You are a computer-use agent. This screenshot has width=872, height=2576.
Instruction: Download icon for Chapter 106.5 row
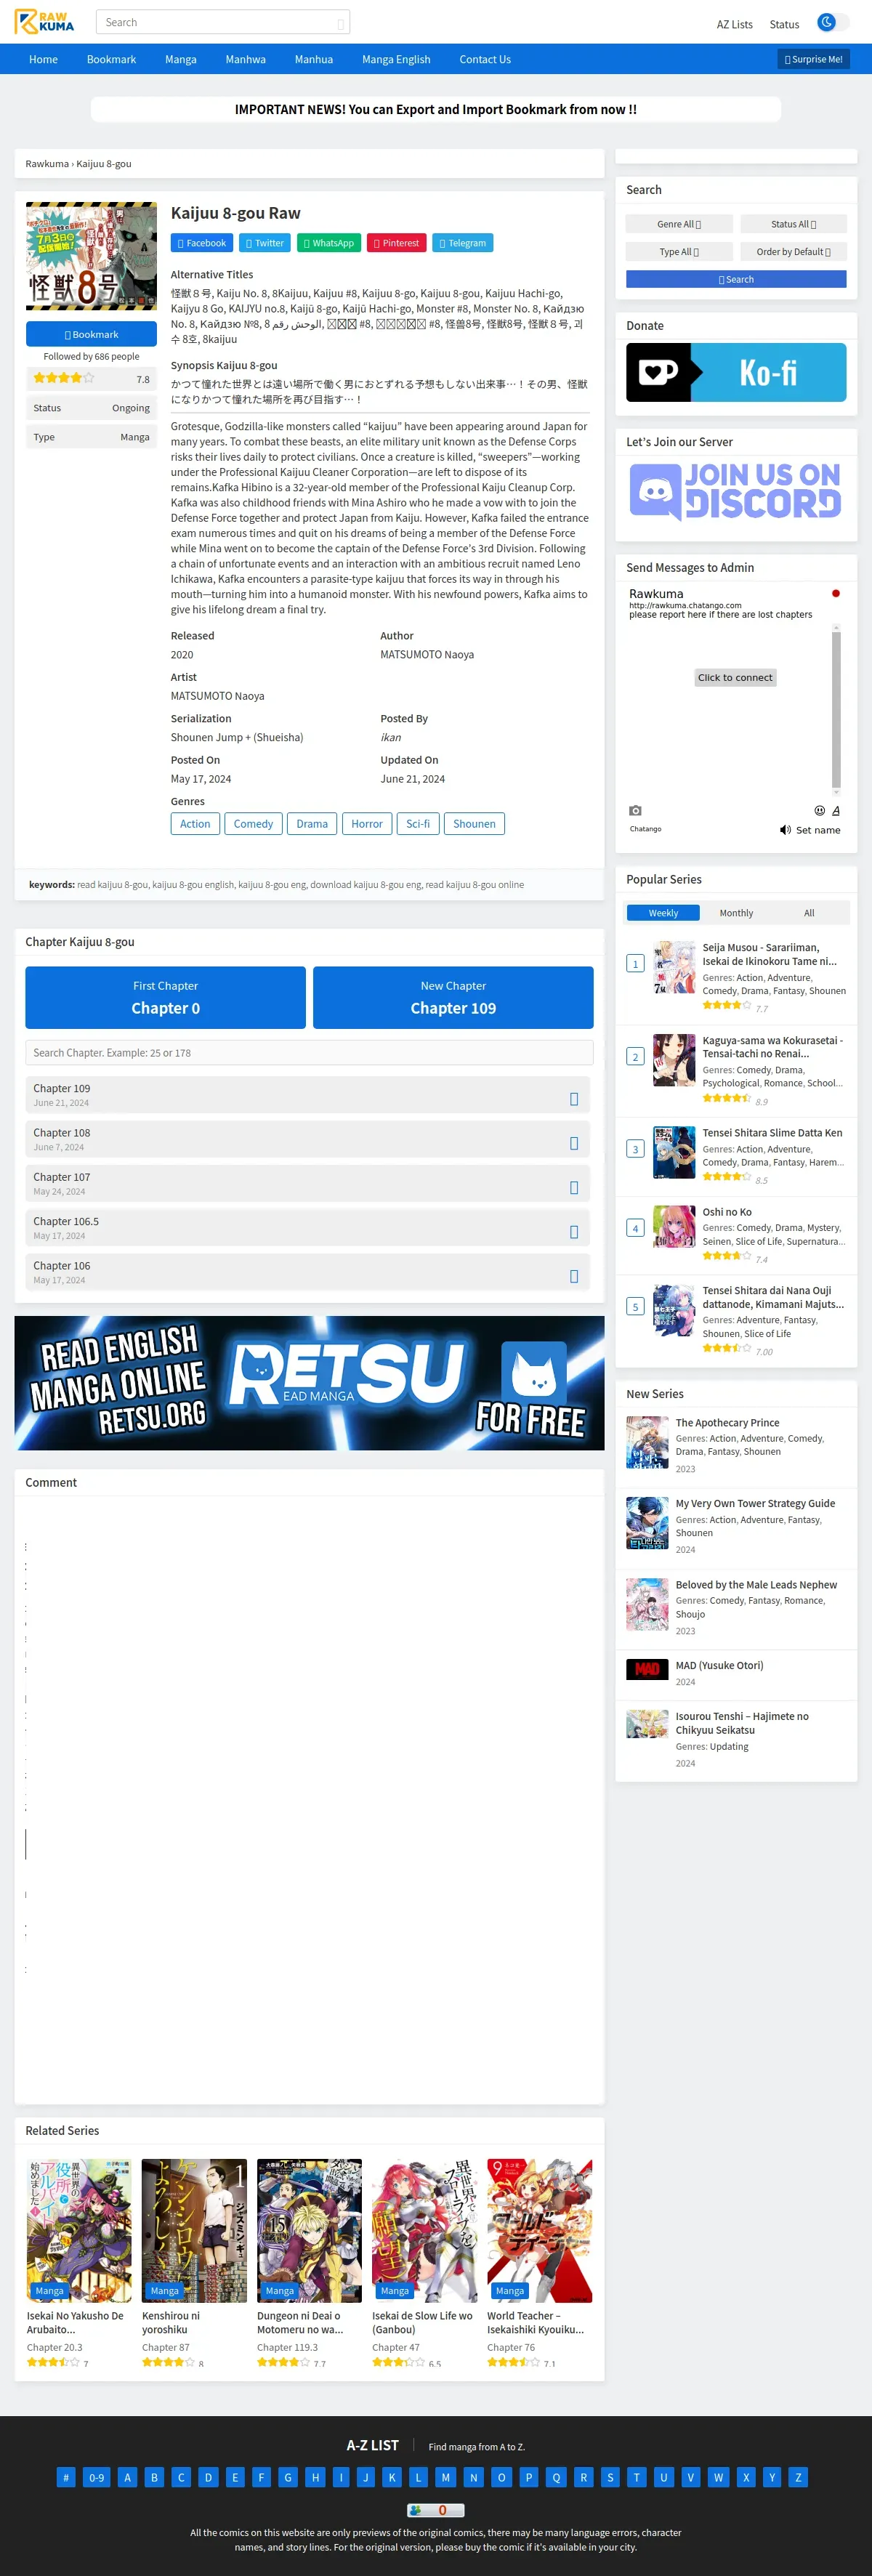coord(574,1232)
